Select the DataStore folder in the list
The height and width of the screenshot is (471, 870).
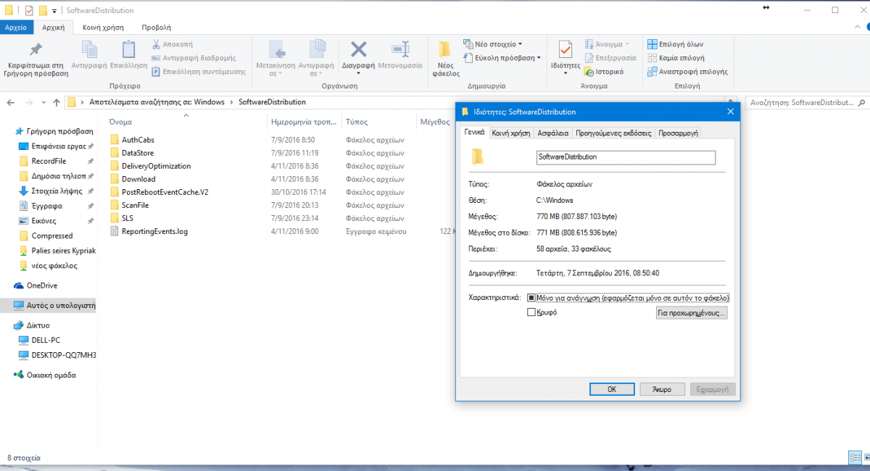point(138,153)
